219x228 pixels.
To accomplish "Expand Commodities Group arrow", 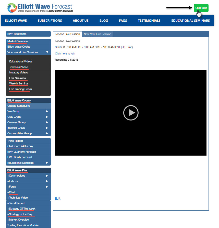I will point(47,133).
